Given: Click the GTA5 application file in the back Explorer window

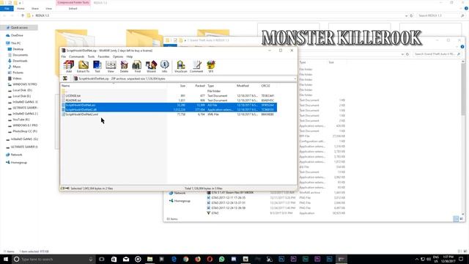Looking at the screenshot, I should tap(215, 213).
